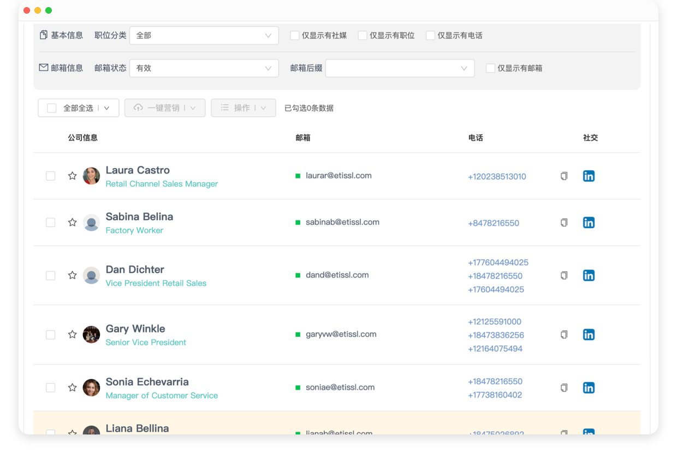Enable the 仅显示有电话 filter
Screen dimensions: 677x453
pos(430,35)
